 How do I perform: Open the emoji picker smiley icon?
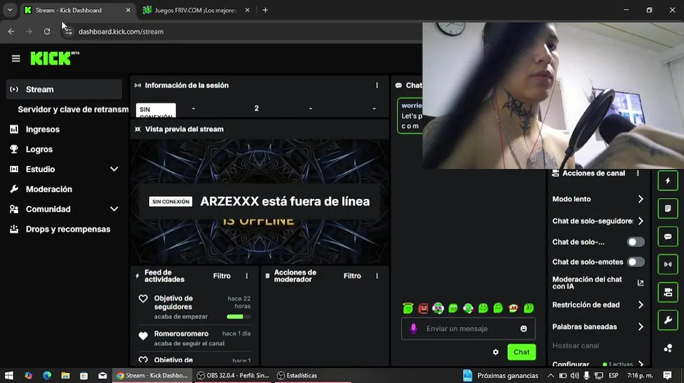click(x=524, y=329)
